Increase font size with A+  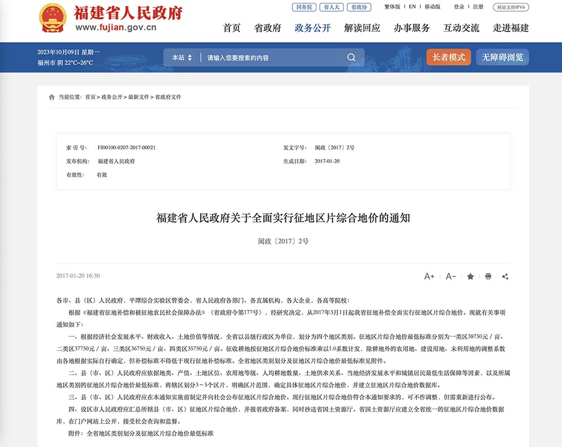tap(429, 276)
